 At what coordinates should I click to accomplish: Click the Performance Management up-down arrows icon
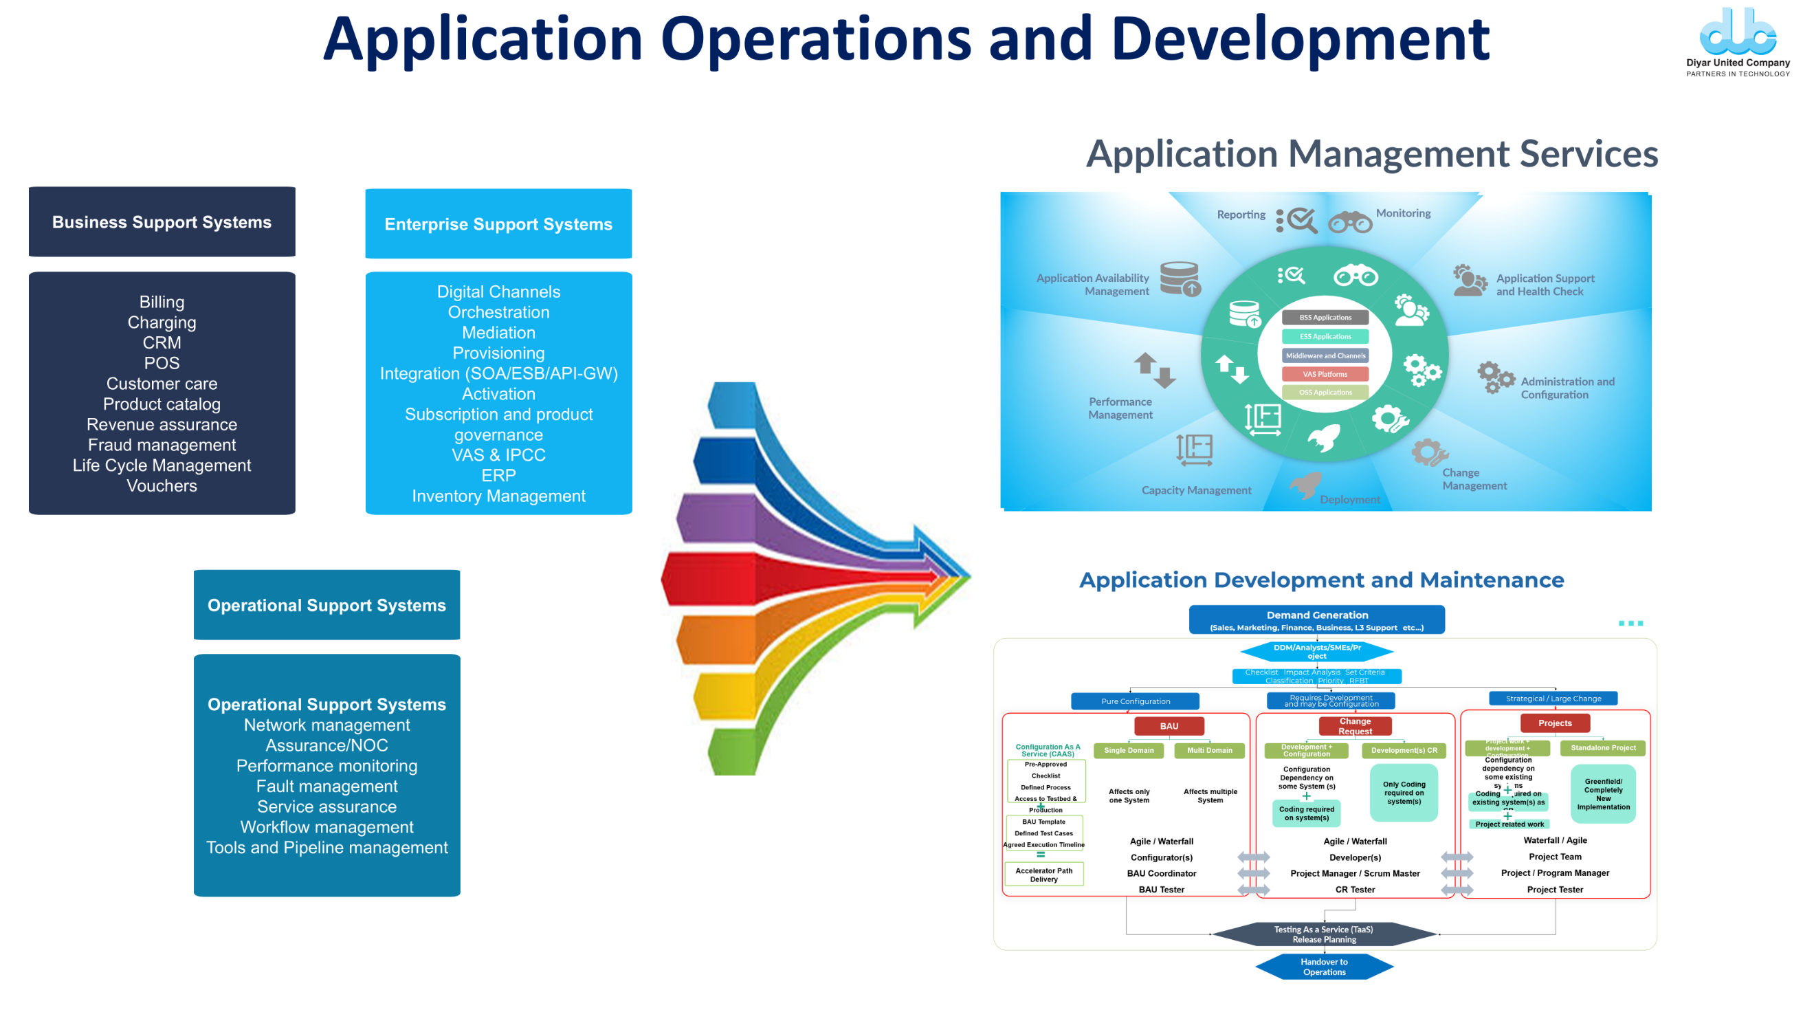pos(1154,370)
